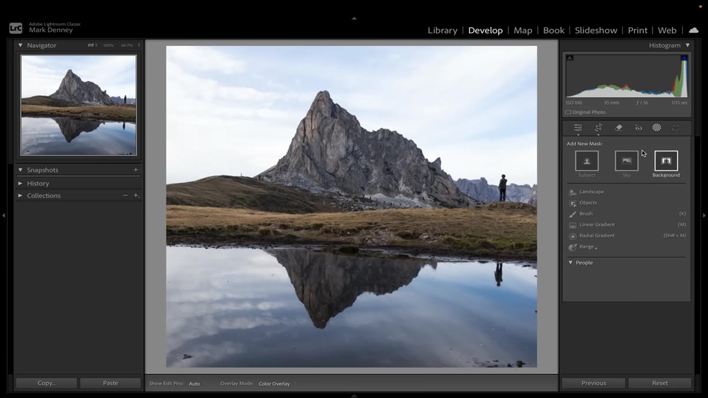Screen dimensions: 708x398
Task: Switch to the Web module
Action: 667,30
